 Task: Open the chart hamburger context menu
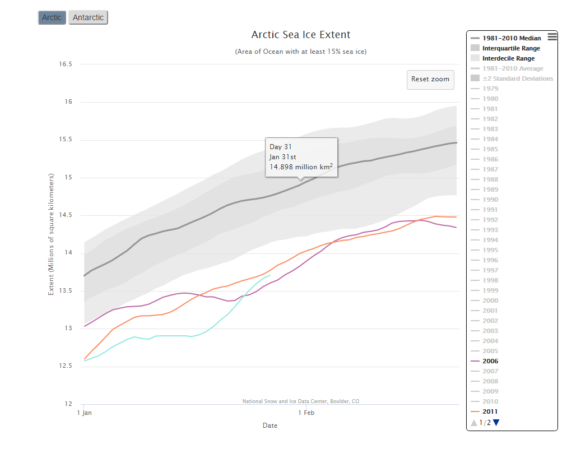(x=552, y=36)
